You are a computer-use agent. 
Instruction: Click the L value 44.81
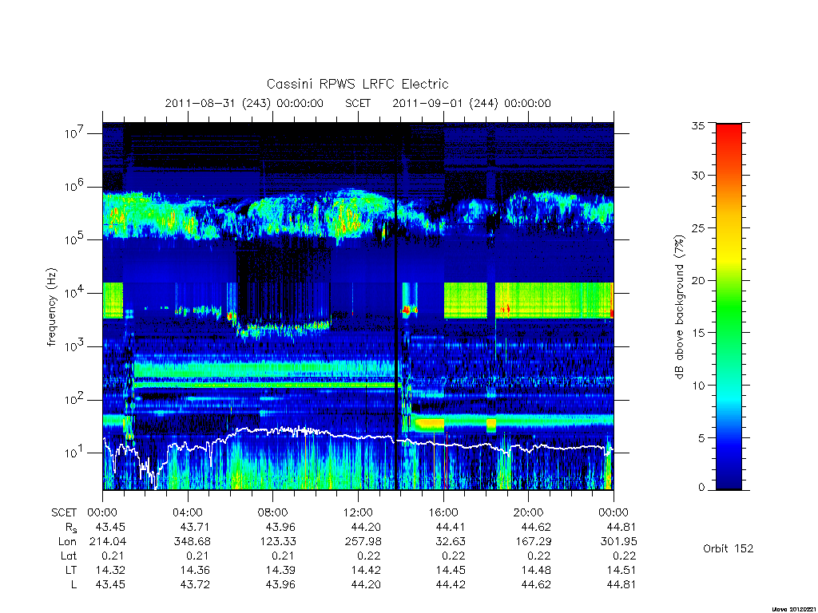tap(621, 584)
